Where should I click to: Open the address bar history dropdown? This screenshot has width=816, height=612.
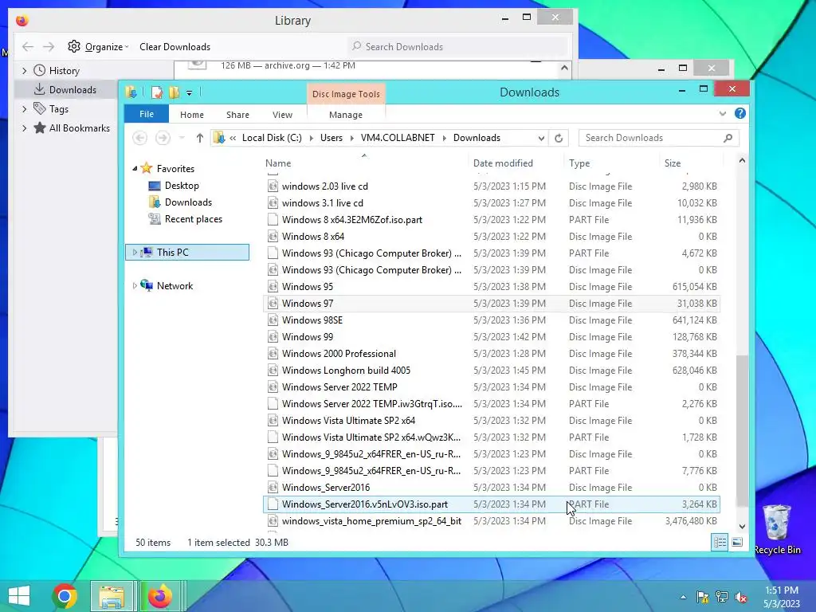541,138
